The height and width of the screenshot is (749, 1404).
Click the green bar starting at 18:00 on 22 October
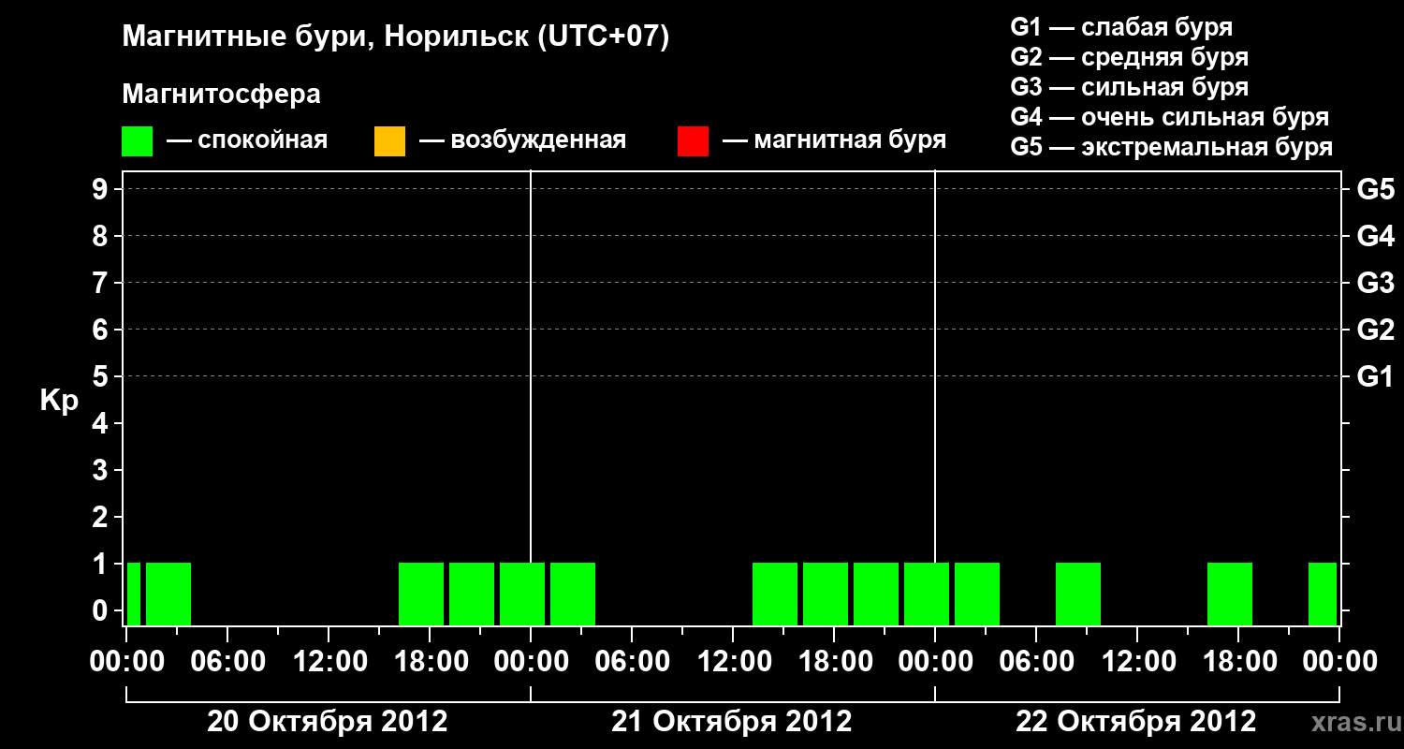point(1230,594)
